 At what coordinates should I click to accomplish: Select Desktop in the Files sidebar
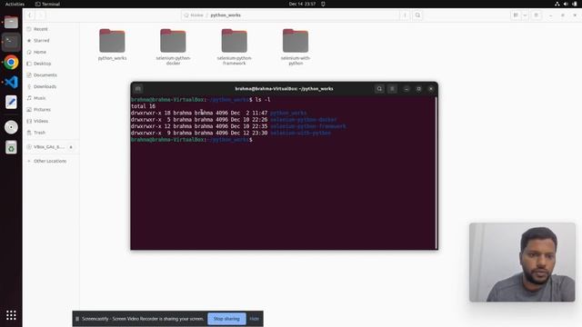tap(51, 64)
